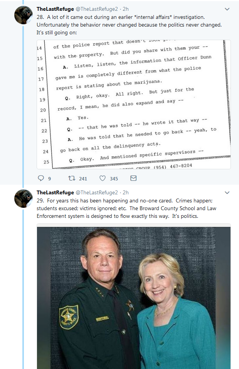Click the @TheLastRefuge2 handle on tweet 29
The width and height of the screenshot is (239, 369).
tap(97, 192)
